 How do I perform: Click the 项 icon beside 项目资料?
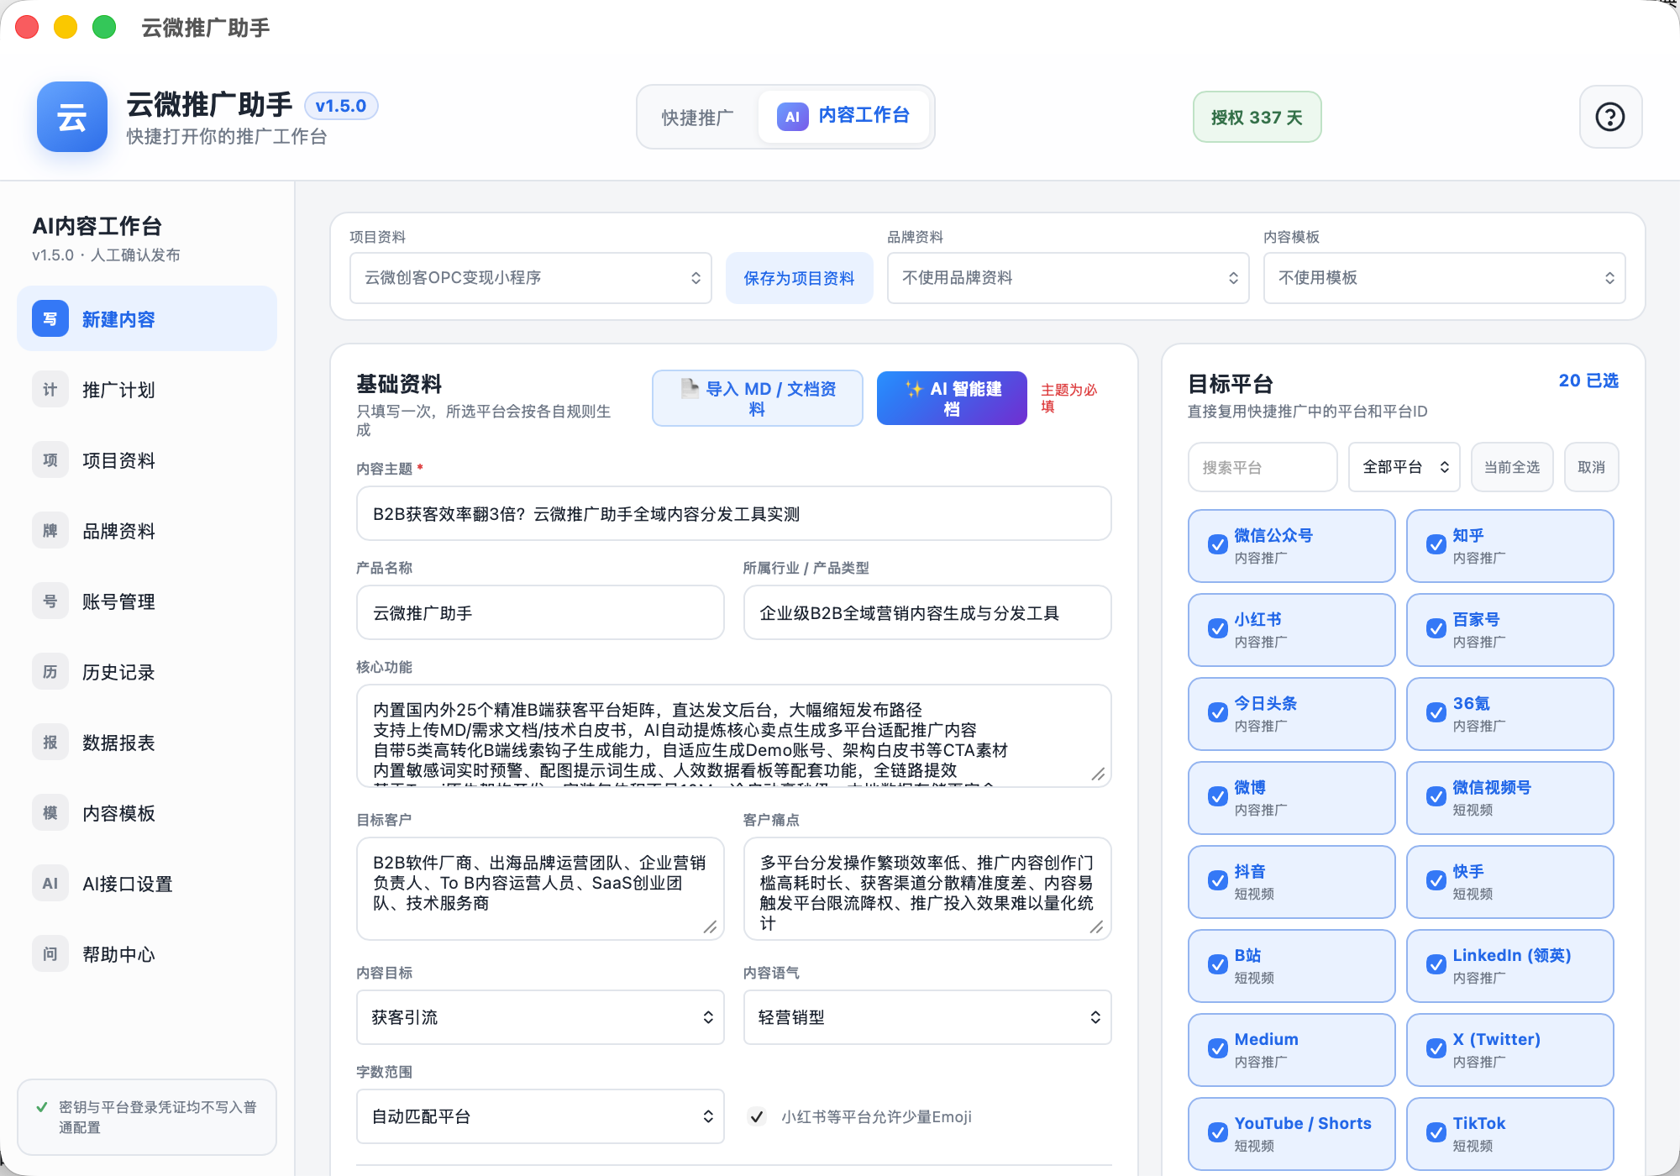[50, 460]
